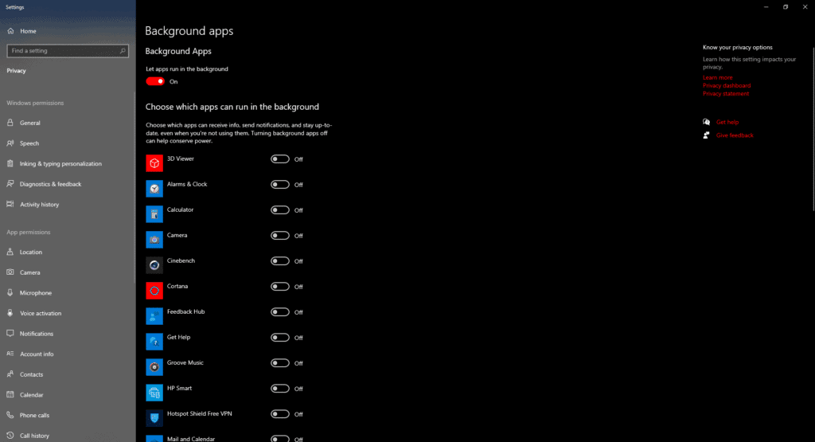Go to Diagnostics & feedback settings
The image size is (815, 442).
(x=50, y=184)
